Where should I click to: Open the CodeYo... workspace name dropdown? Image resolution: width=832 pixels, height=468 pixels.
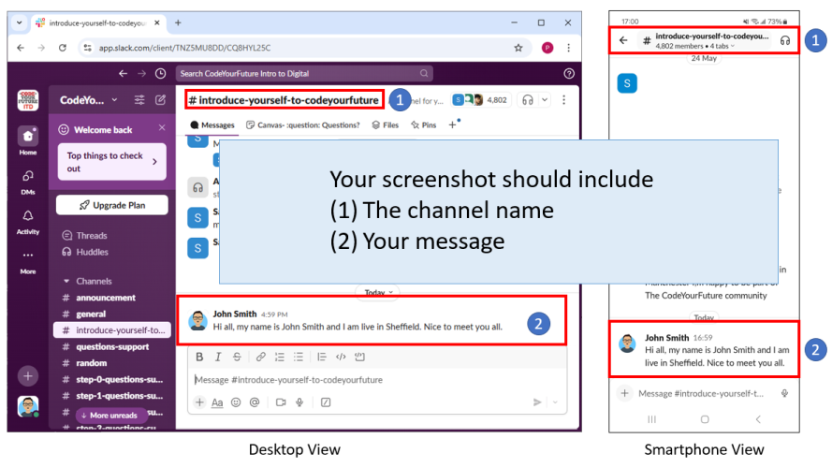click(x=89, y=100)
